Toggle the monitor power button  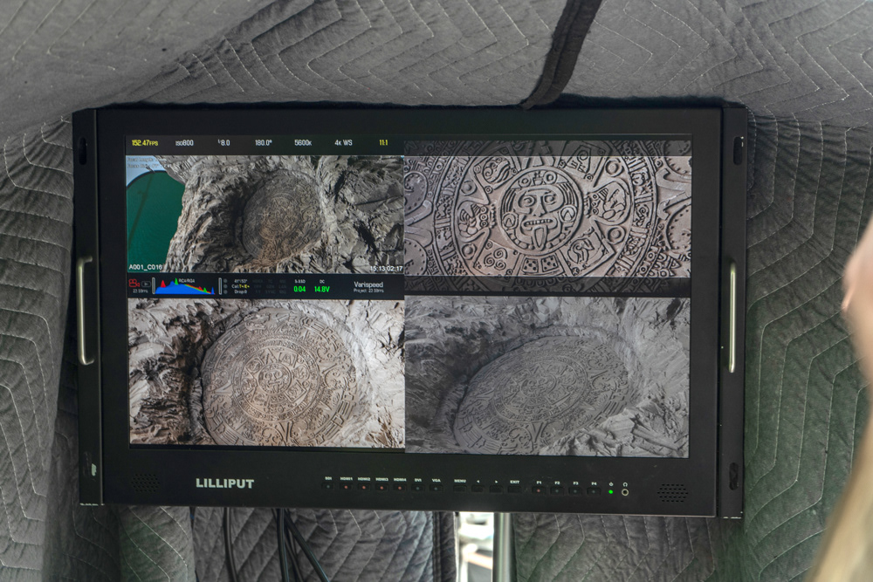click(611, 492)
